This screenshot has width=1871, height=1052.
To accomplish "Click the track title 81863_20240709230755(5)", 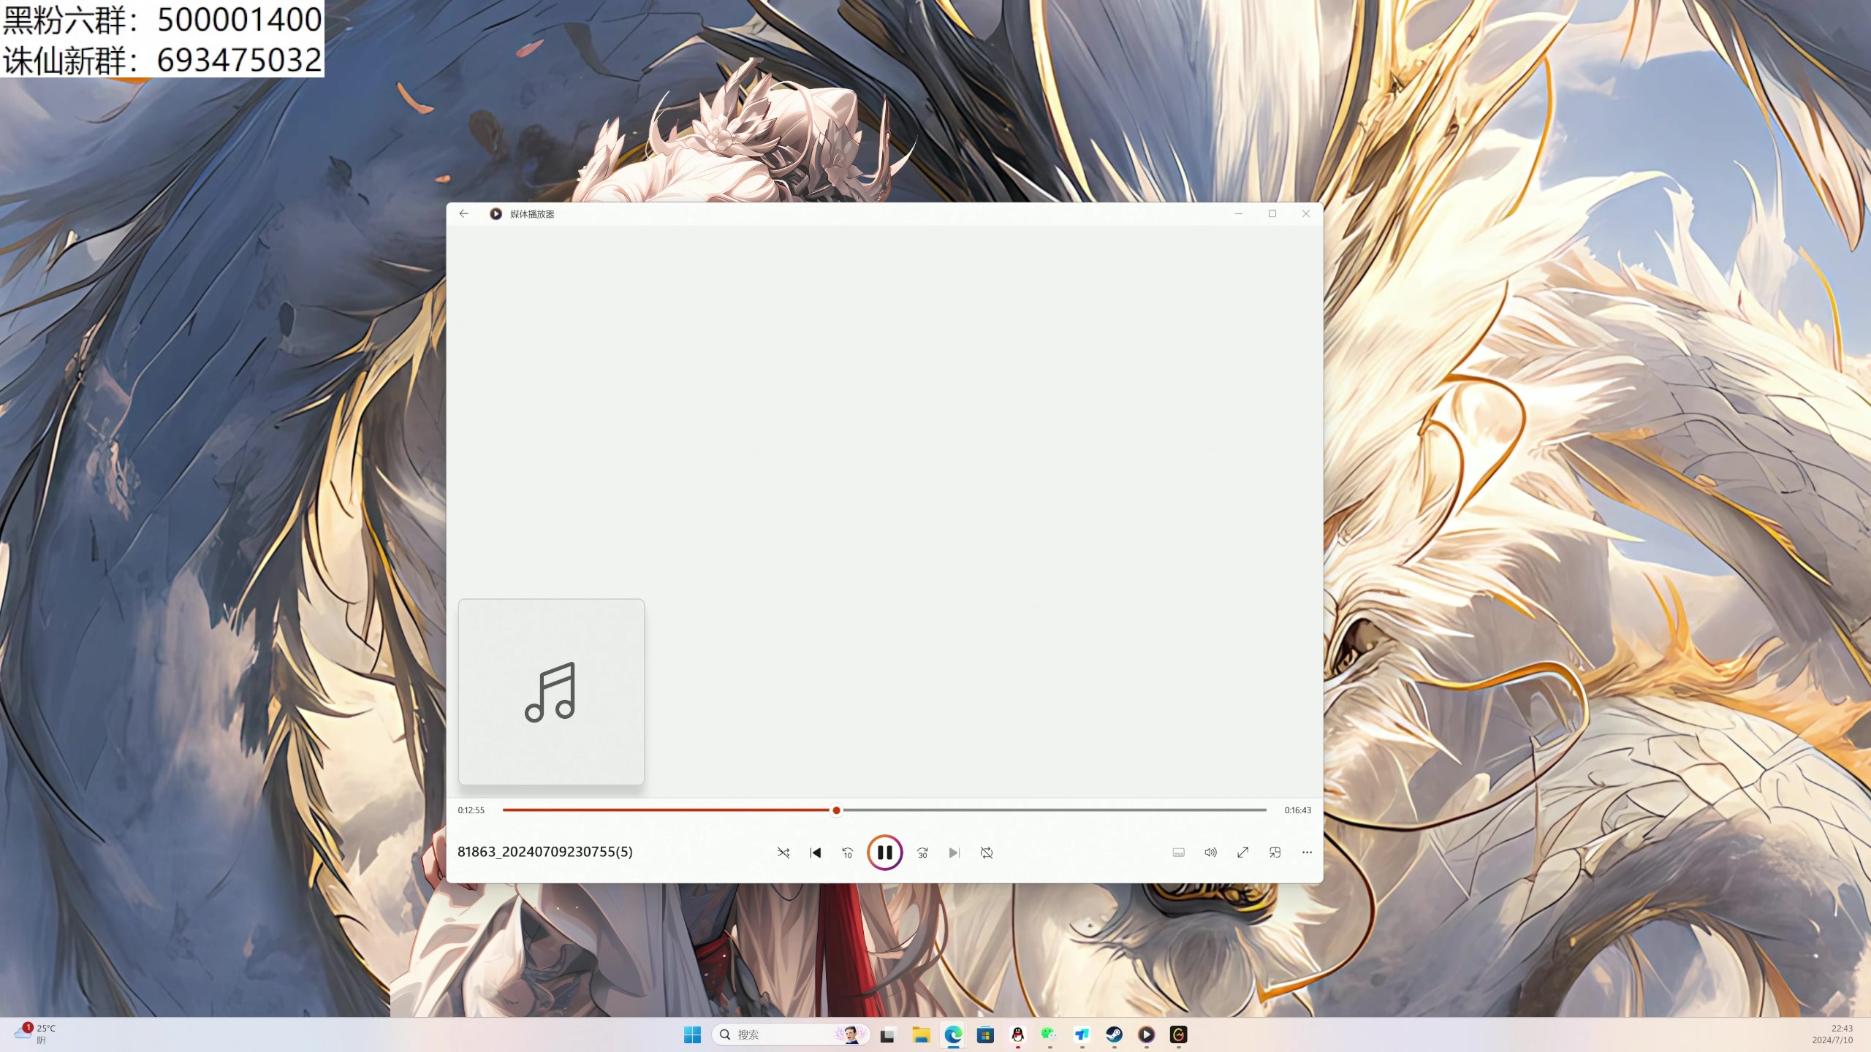I will coord(545,852).
